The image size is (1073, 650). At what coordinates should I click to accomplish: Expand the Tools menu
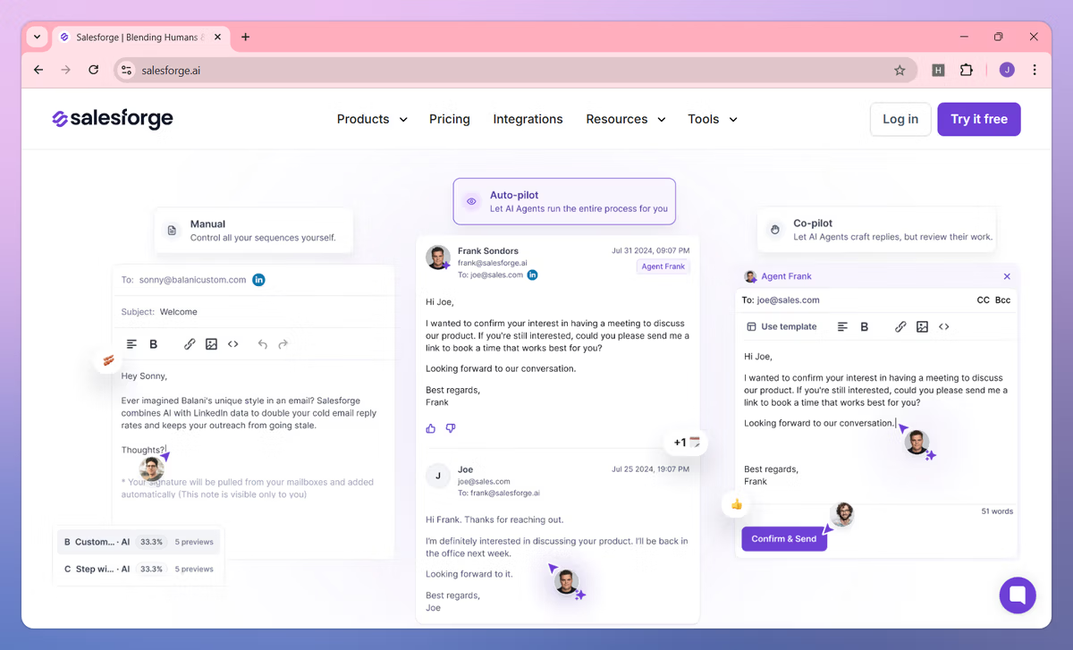[713, 119]
